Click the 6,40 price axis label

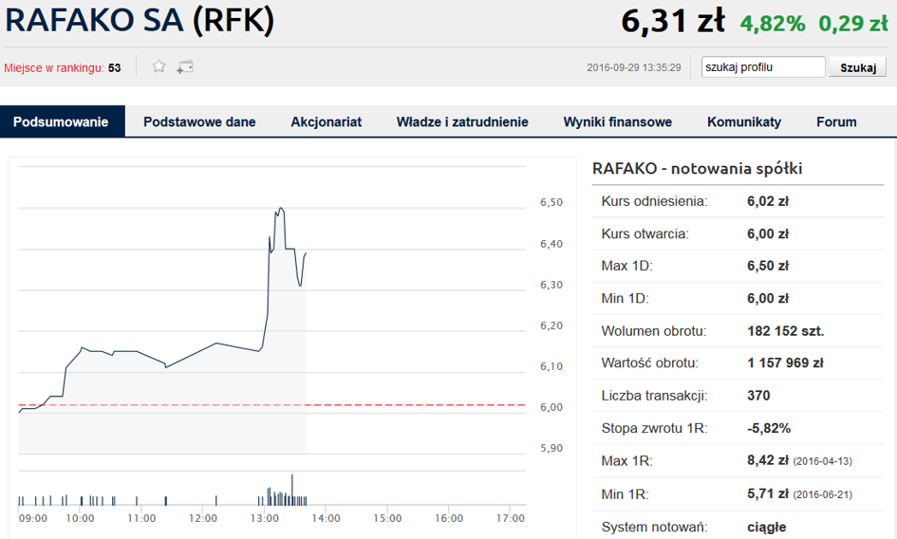[x=551, y=244]
